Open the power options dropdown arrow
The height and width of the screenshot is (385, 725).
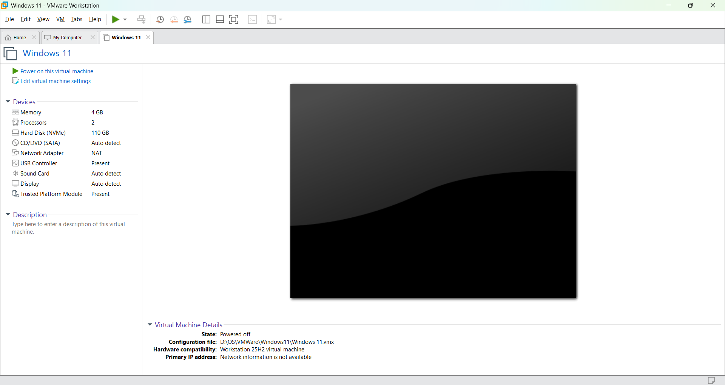click(x=125, y=20)
